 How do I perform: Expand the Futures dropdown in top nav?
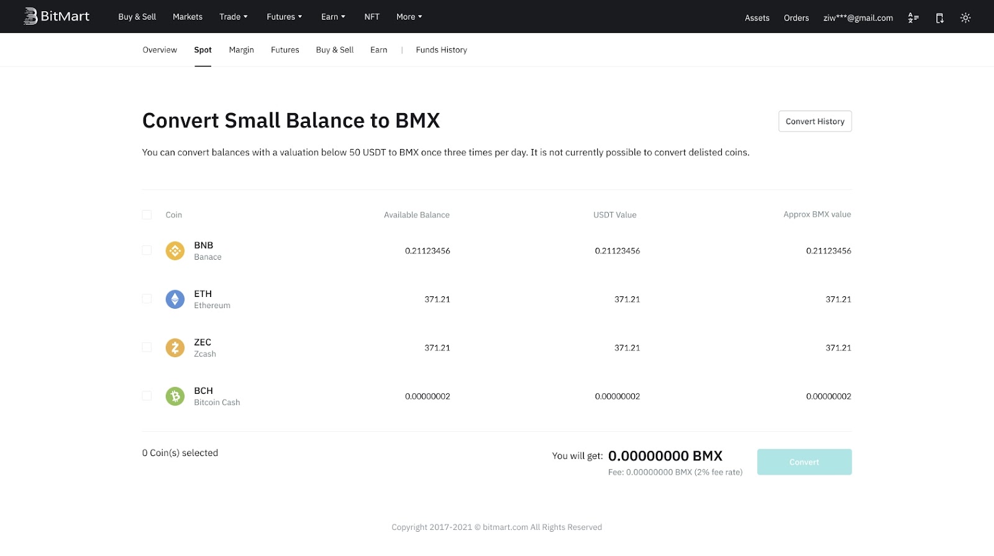(285, 17)
